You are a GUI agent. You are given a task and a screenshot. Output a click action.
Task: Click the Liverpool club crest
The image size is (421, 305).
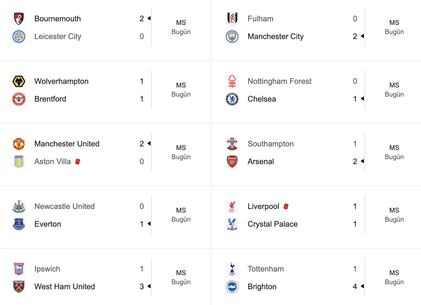click(x=232, y=206)
